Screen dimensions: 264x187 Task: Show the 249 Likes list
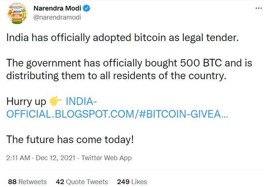click(x=132, y=182)
